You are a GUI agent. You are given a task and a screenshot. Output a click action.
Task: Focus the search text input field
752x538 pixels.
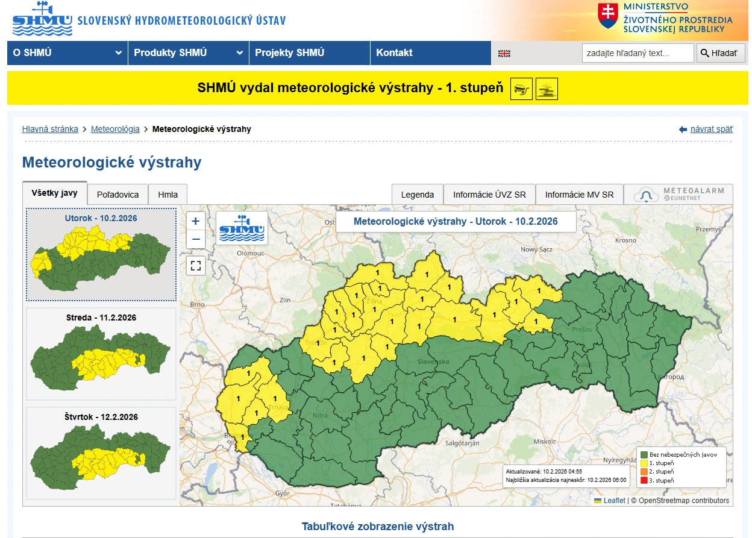[x=638, y=53]
